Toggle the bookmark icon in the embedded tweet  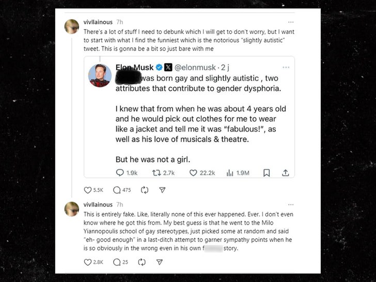[x=267, y=173]
